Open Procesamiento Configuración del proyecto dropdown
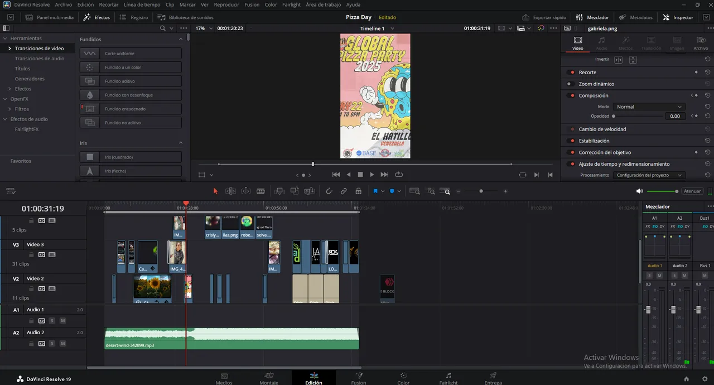Screen dimensions: 714x385 coord(649,175)
